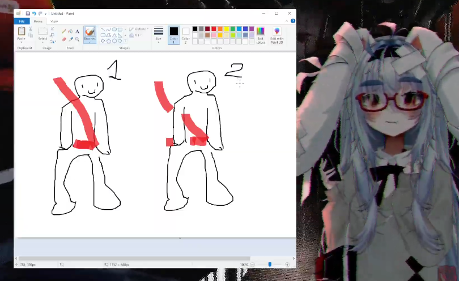Select the Text tool
Viewport: 459px width, 281px height.
point(77,32)
